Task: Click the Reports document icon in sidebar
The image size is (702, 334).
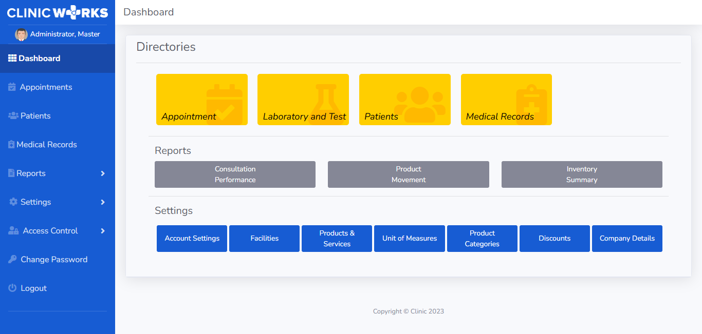Action: coord(11,173)
